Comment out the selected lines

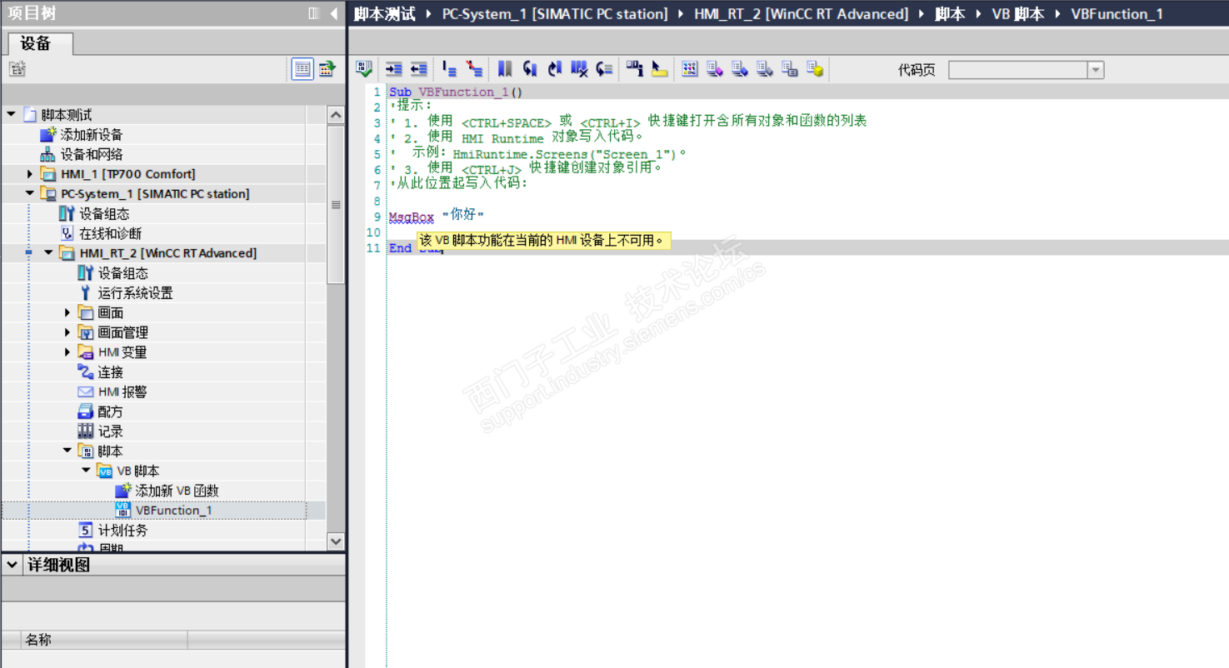pos(450,69)
